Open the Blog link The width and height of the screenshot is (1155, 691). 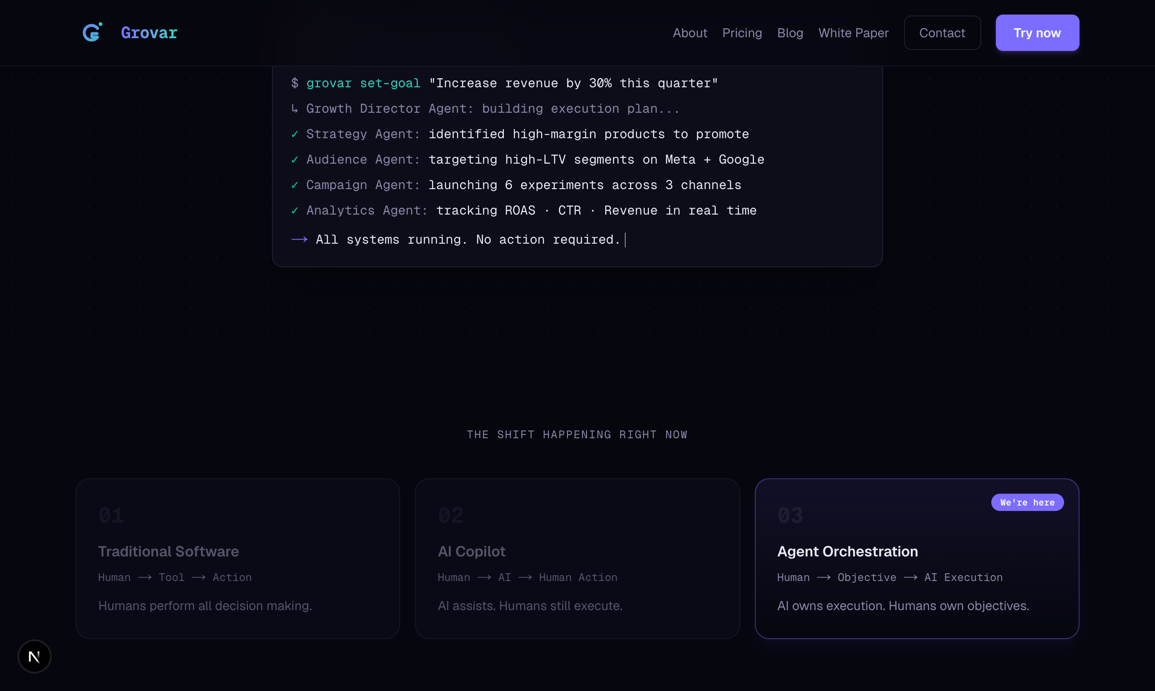click(x=790, y=33)
